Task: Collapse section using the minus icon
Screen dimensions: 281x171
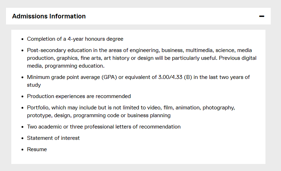Action: point(262,16)
